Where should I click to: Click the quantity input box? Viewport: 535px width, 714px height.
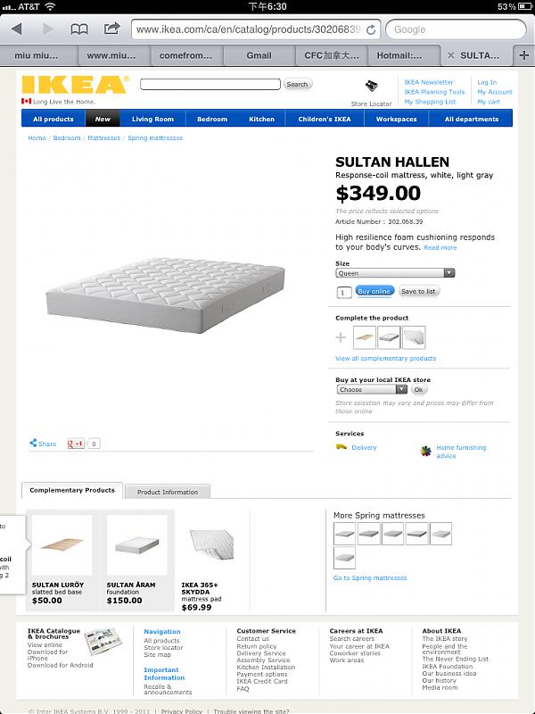[x=343, y=293]
